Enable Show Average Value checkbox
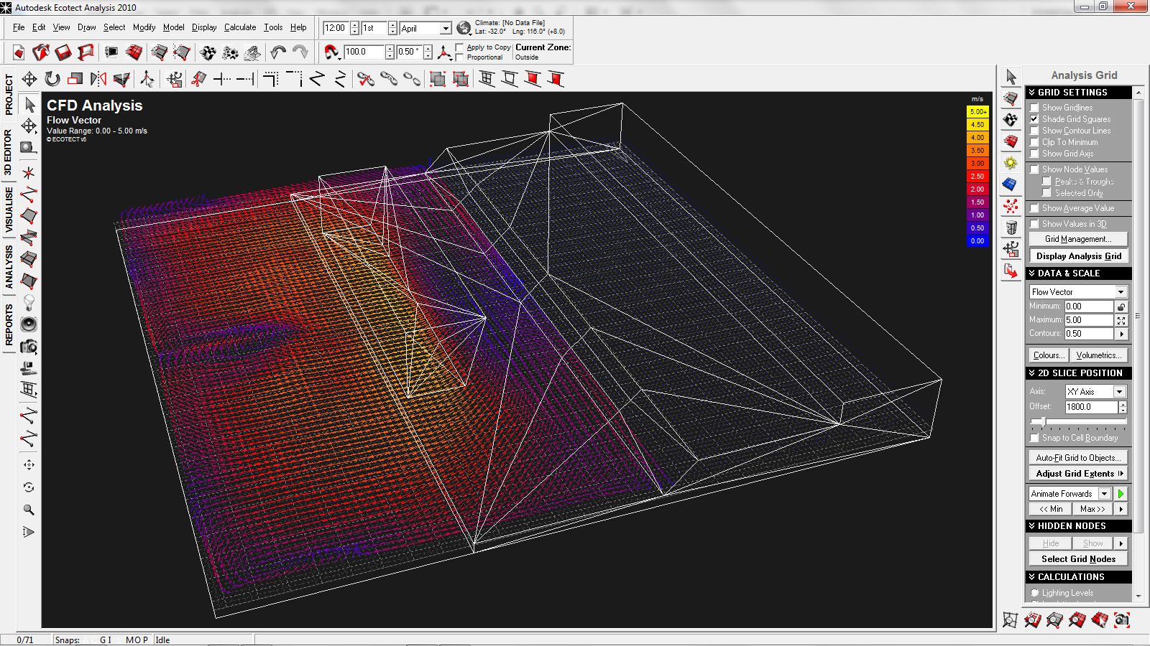1150x646 pixels. tap(1034, 208)
